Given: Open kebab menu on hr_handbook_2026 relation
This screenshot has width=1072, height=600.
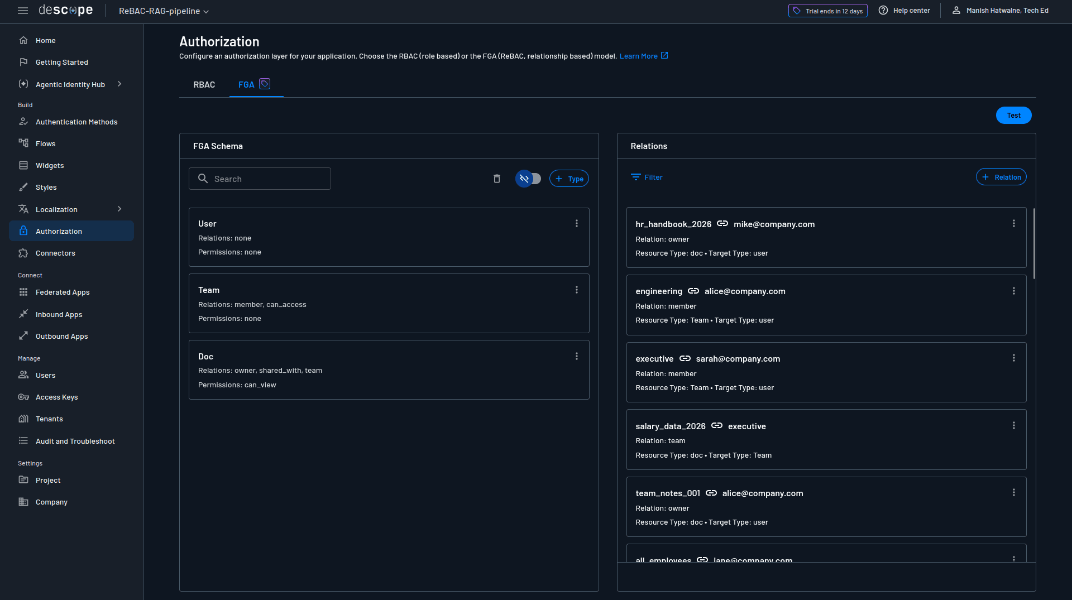Looking at the screenshot, I should pyautogui.click(x=1014, y=223).
